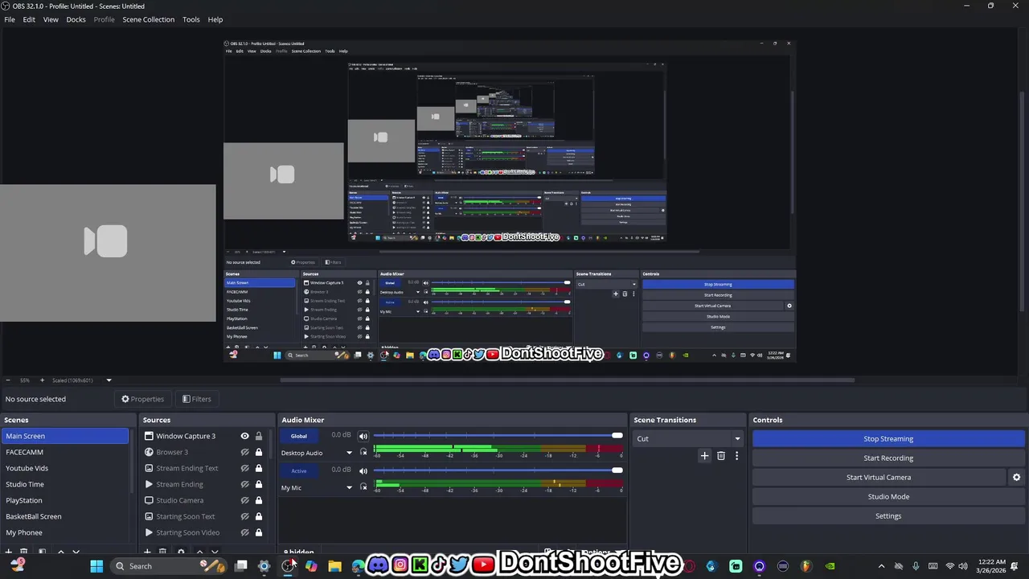Open OBS Settings from Controls

coord(888,516)
